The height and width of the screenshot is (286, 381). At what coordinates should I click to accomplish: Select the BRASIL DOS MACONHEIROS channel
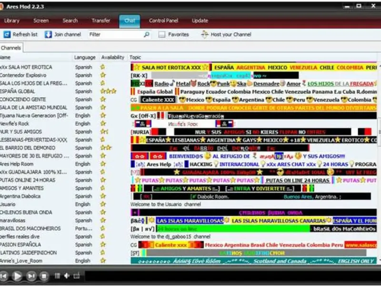point(30,228)
